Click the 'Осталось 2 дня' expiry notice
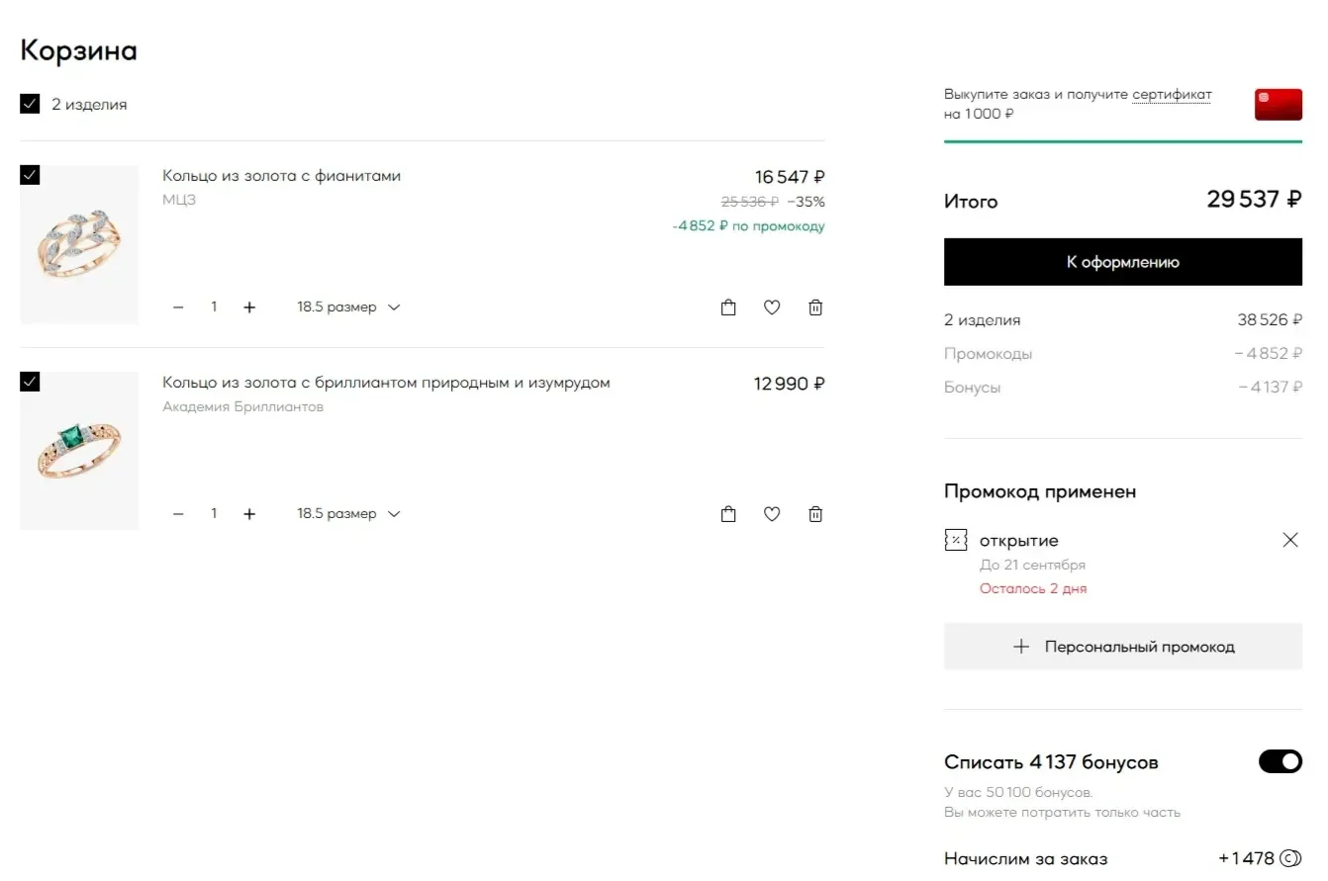The width and height of the screenshot is (1328, 881). (1033, 588)
